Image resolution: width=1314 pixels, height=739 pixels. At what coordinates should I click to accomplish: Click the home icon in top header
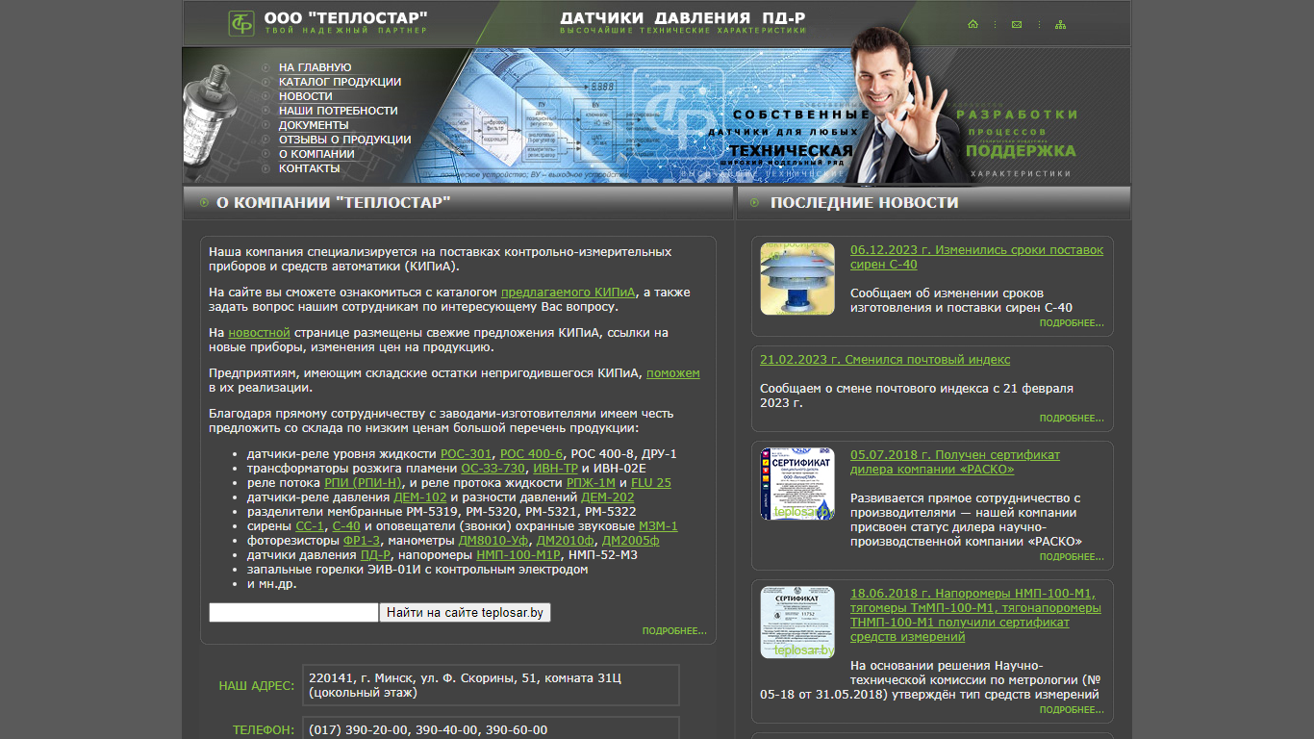click(973, 24)
